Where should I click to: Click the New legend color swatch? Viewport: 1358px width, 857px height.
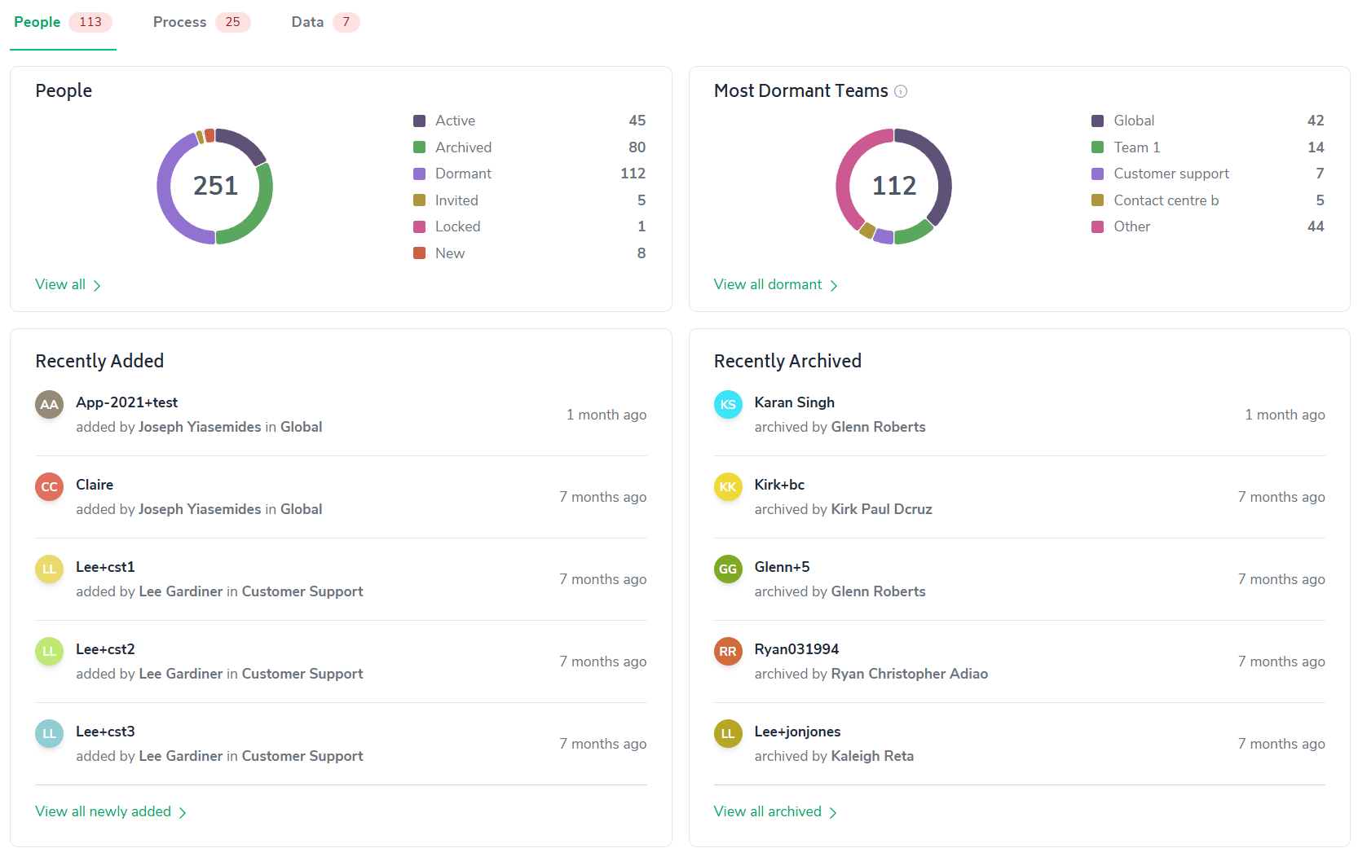click(x=420, y=253)
